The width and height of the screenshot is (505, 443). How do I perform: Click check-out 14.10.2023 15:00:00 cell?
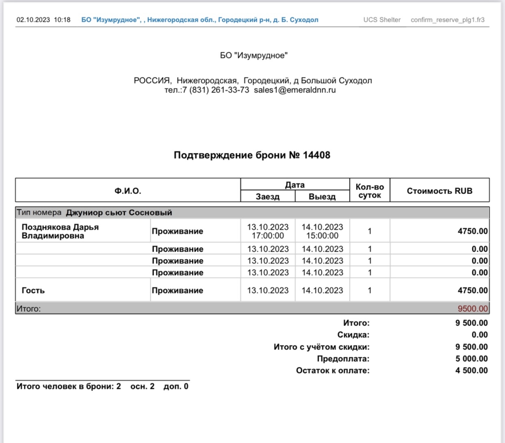click(322, 231)
